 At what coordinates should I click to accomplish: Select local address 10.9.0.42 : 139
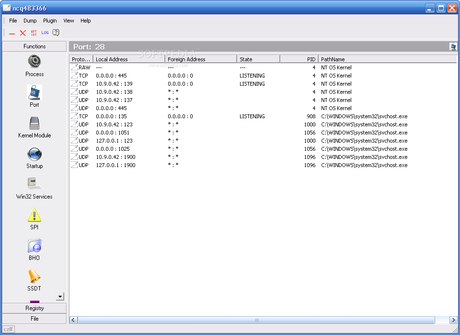coord(114,84)
